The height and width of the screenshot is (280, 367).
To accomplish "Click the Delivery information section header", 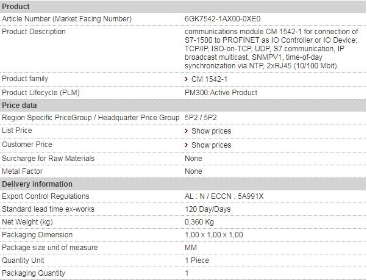I will [x=183, y=184].
